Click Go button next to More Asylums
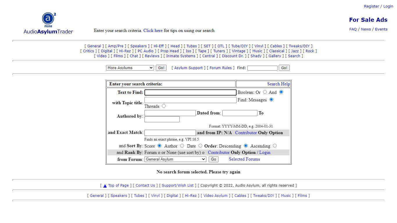 tap(161, 68)
